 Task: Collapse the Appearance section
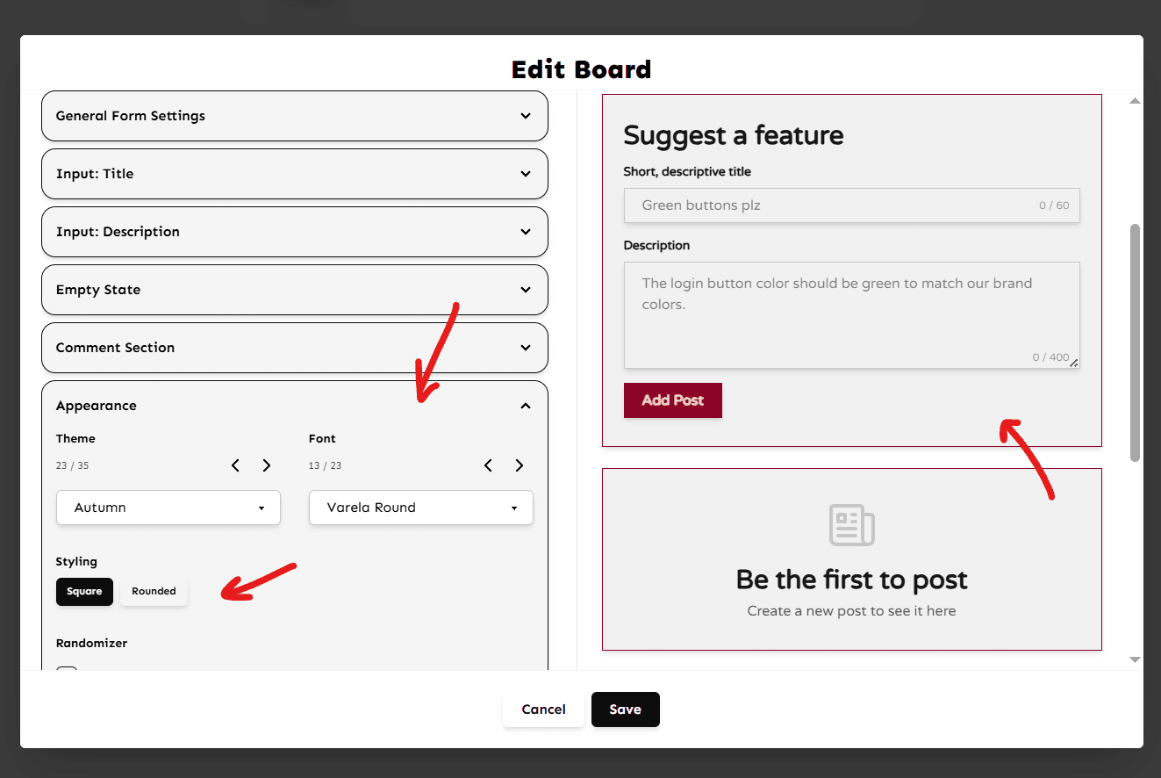[525, 406]
